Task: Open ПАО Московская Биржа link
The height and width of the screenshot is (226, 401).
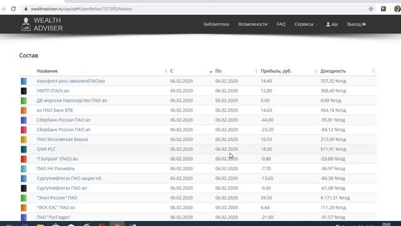Action: coord(62,139)
